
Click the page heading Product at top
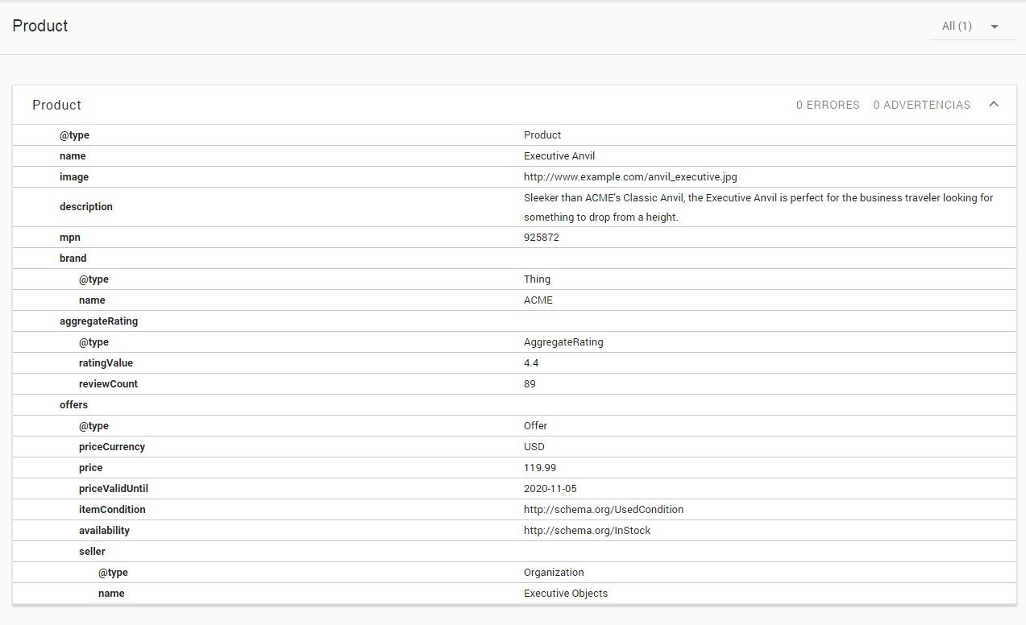click(40, 26)
